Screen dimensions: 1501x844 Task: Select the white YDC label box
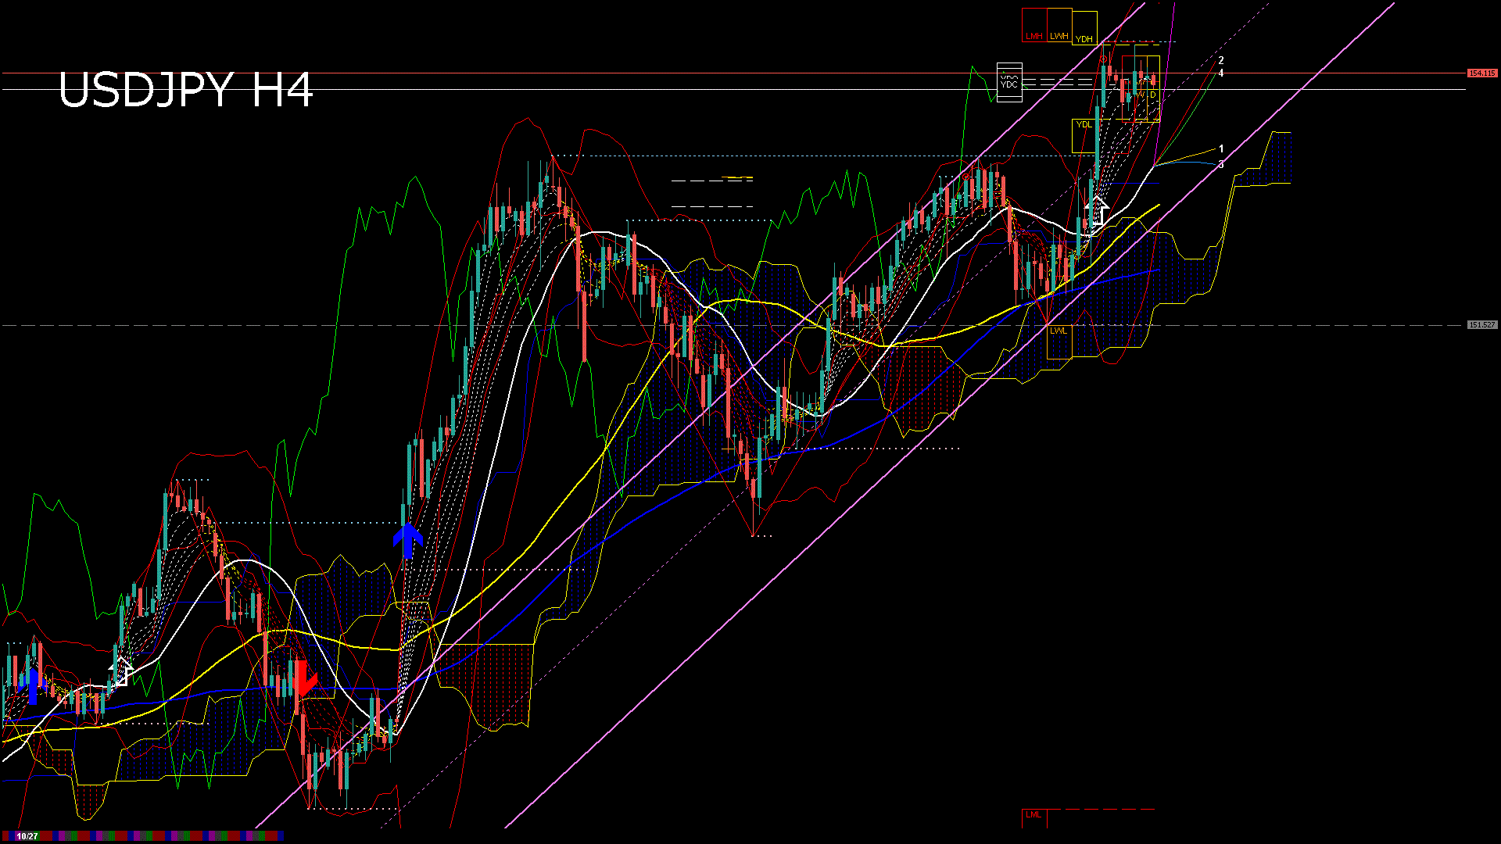click(1009, 82)
